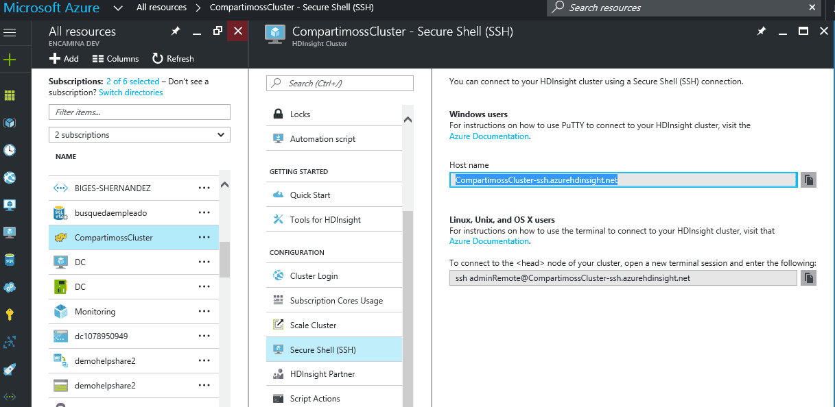835x407 pixels.
Task: Click the resource list scrollbar up arrow
Action: point(225,184)
